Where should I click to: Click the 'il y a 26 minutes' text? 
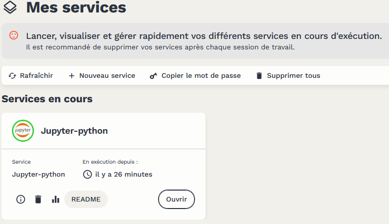pos(124,175)
